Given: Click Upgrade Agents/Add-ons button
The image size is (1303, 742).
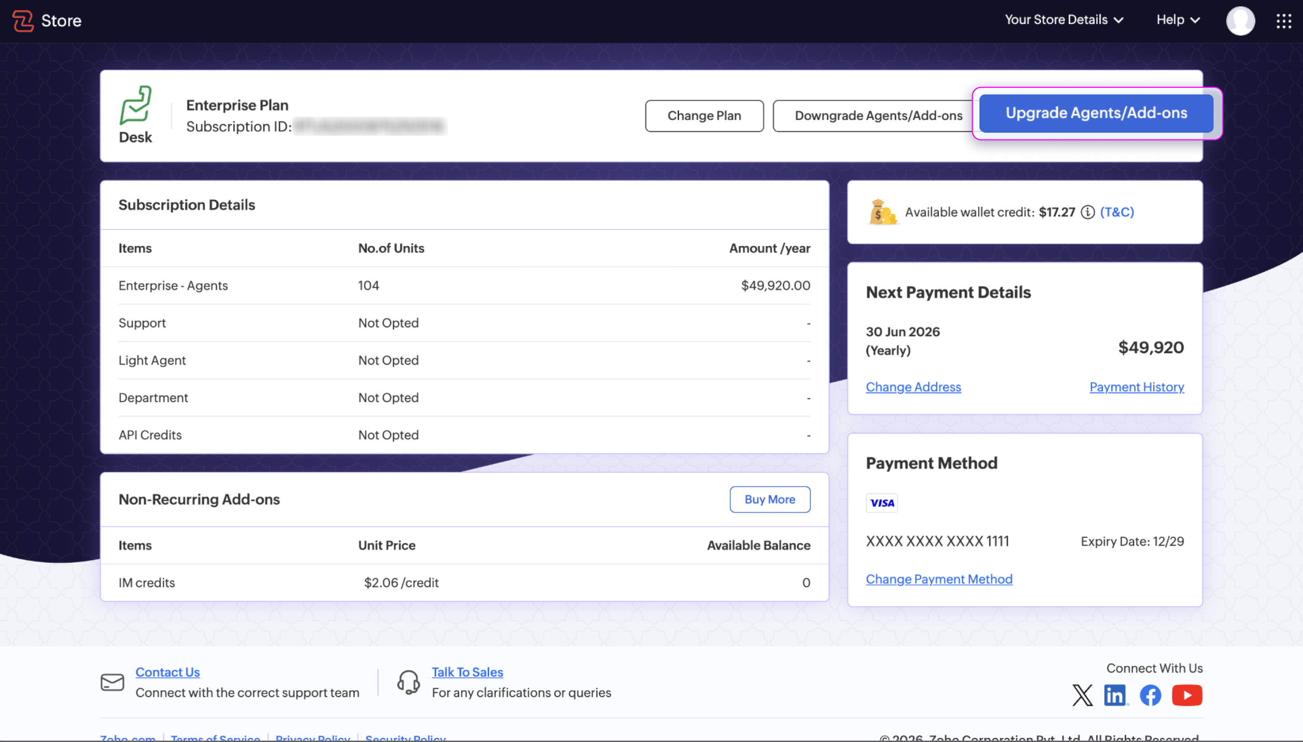Looking at the screenshot, I should tap(1096, 113).
